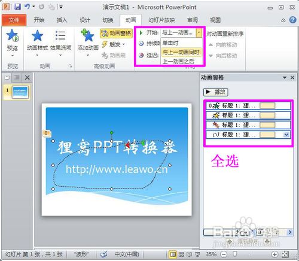Minimize the ribbon with the caret icon

(x=283, y=20)
